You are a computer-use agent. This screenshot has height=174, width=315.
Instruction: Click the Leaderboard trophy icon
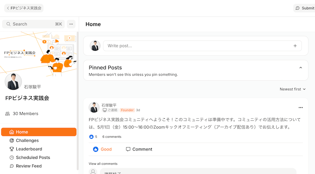click(x=12, y=149)
